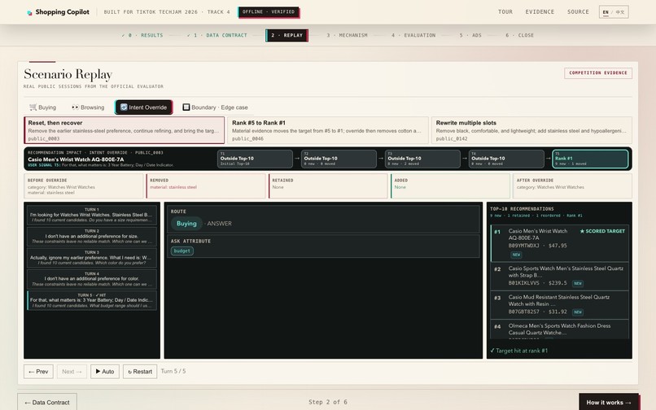Viewport: 656px width, 410px height.
Task: Open Turn 1 conversation entry
Action: tap(92, 215)
